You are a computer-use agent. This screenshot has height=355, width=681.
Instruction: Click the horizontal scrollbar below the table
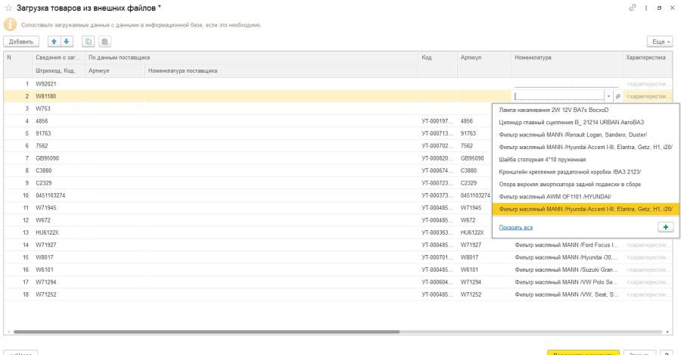point(340,332)
